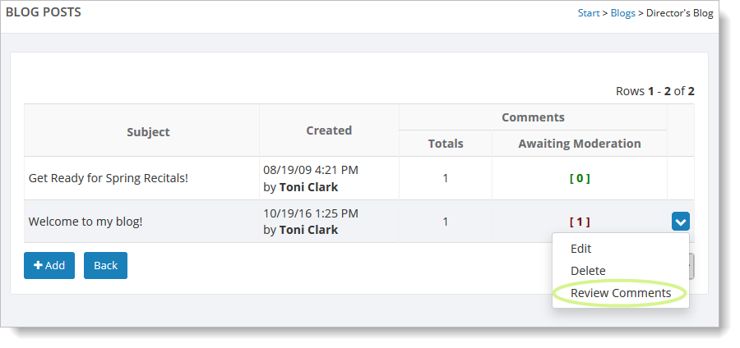Click the Add button with plus icon
740x348 pixels.
point(49,265)
